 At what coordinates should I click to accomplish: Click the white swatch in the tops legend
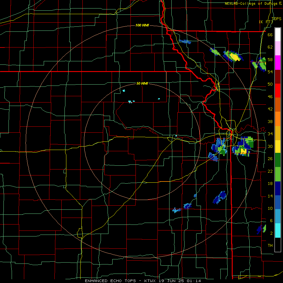(278, 35)
